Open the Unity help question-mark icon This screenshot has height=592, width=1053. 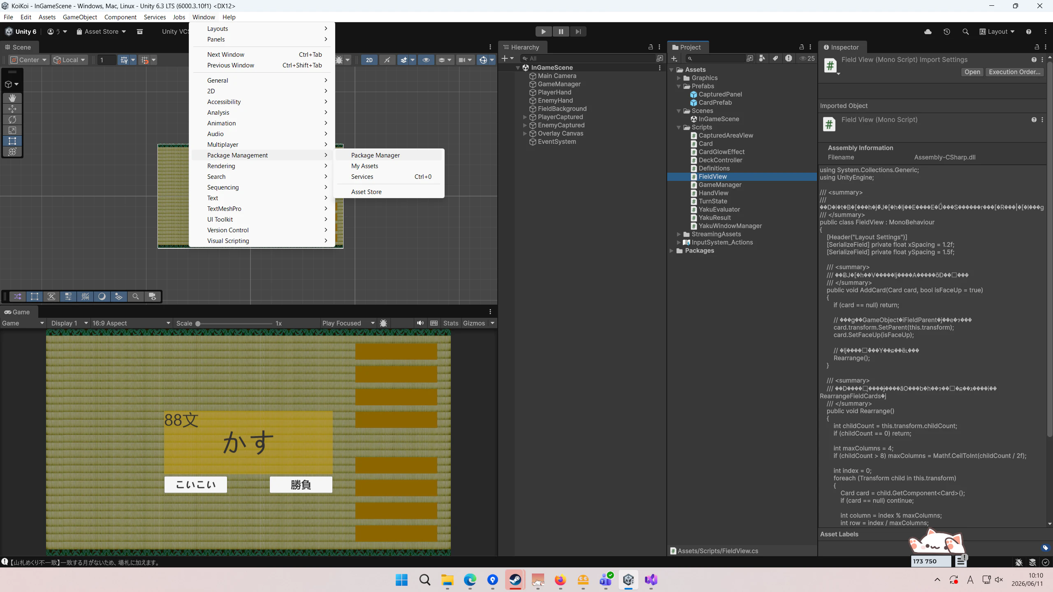click(x=1028, y=32)
